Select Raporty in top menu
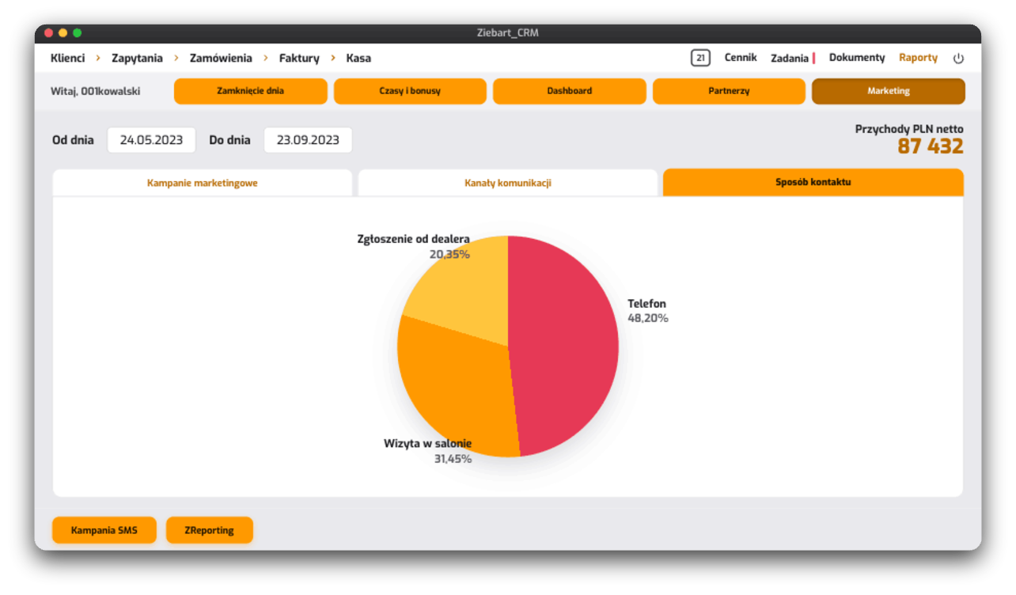The width and height of the screenshot is (1016, 595). click(x=918, y=58)
